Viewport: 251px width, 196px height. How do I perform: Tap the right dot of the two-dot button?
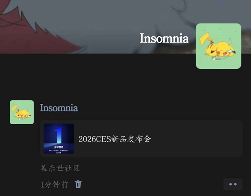[236, 184]
